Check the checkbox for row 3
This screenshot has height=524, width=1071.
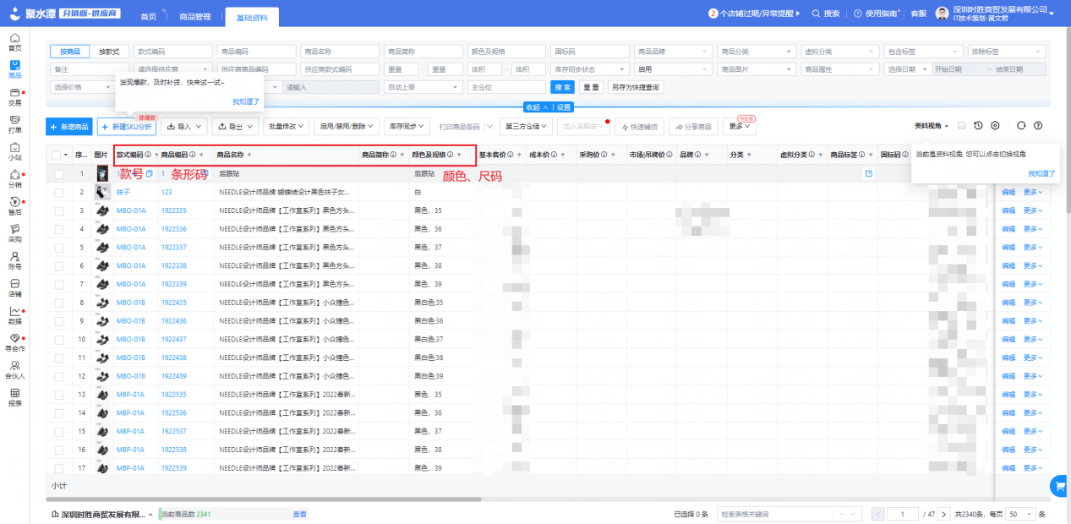(59, 210)
